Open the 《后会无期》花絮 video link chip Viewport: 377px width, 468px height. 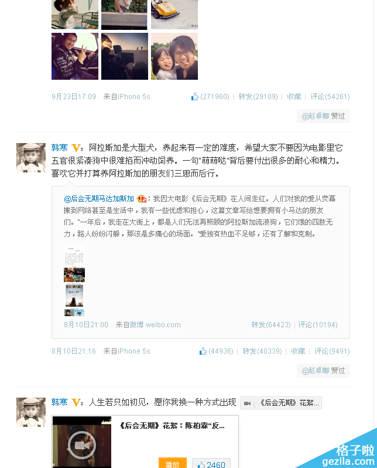(x=281, y=403)
